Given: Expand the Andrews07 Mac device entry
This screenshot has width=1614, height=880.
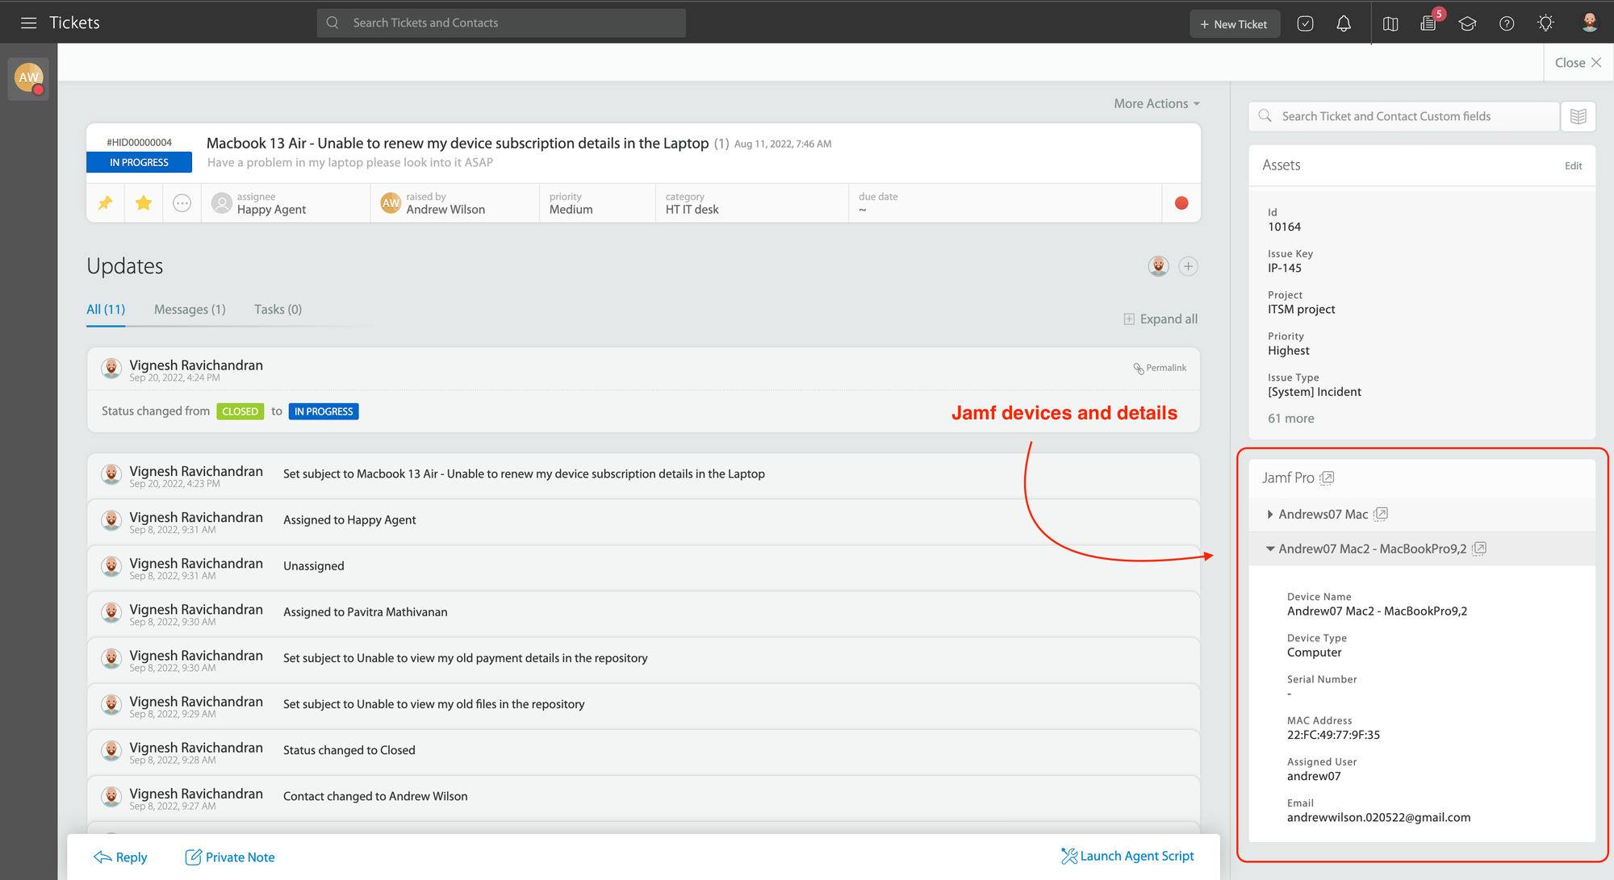Looking at the screenshot, I should [1270, 514].
